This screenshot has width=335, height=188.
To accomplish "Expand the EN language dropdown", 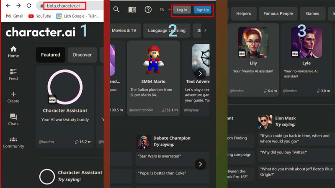I will (x=165, y=10).
